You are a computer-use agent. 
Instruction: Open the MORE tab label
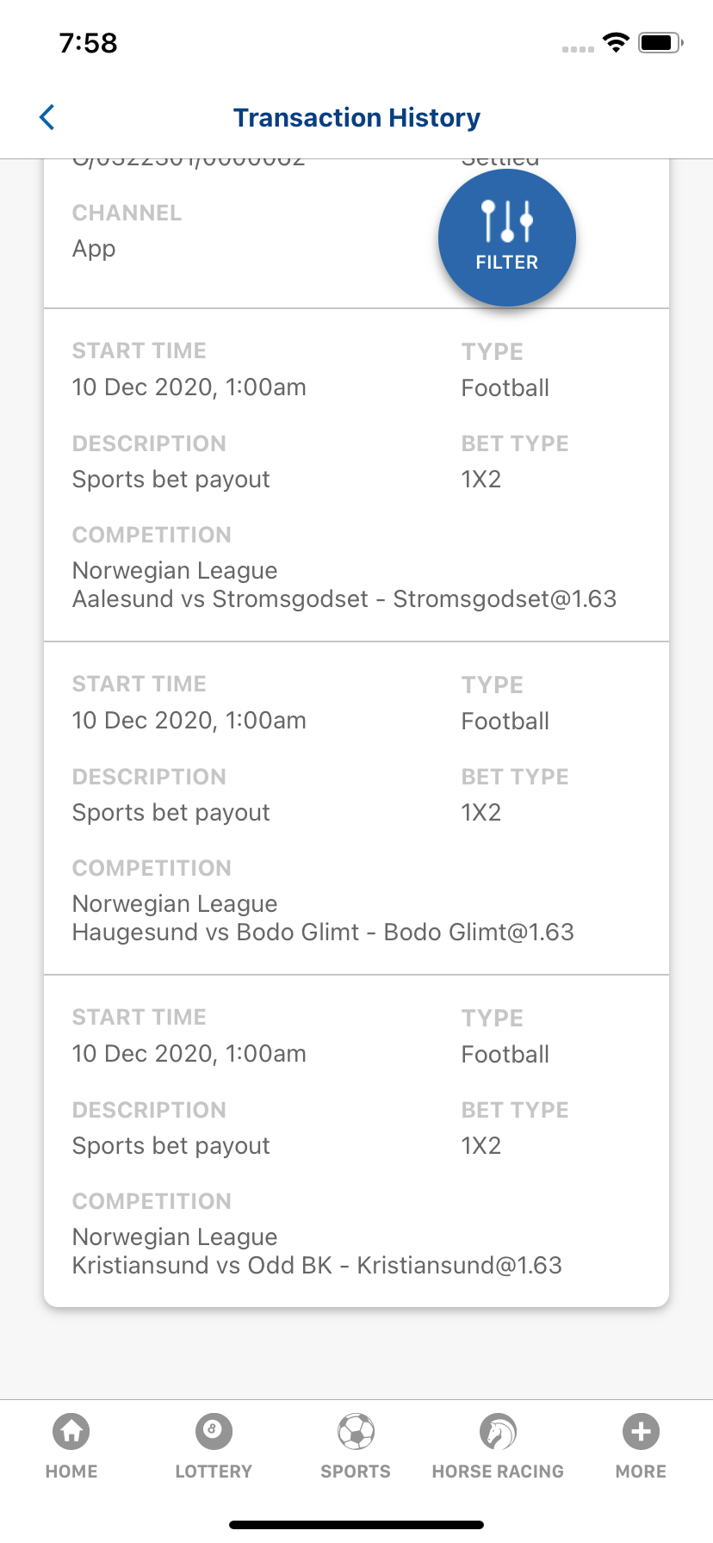pos(641,1472)
